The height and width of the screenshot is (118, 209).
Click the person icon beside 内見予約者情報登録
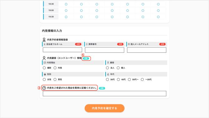point(44,40)
